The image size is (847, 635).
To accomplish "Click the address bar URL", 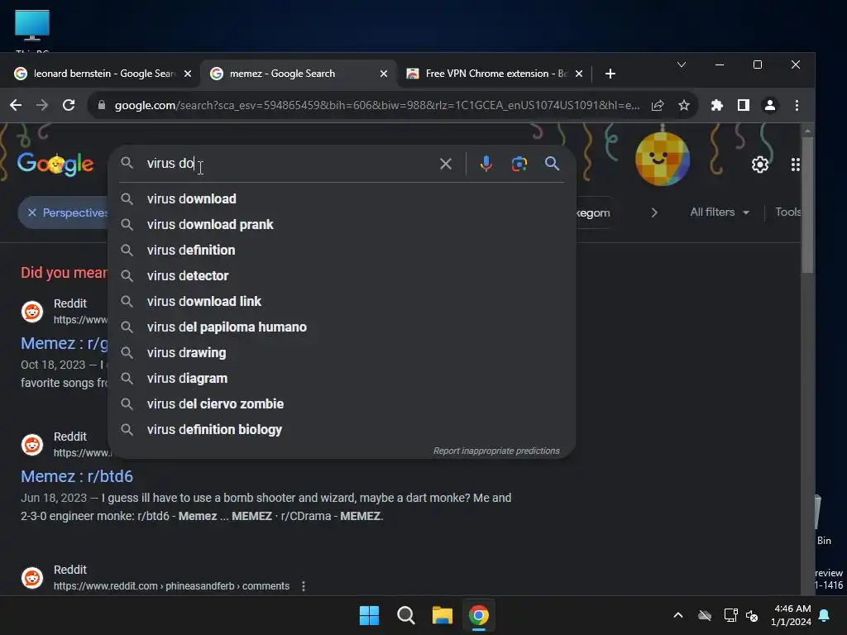I will pos(376,105).
